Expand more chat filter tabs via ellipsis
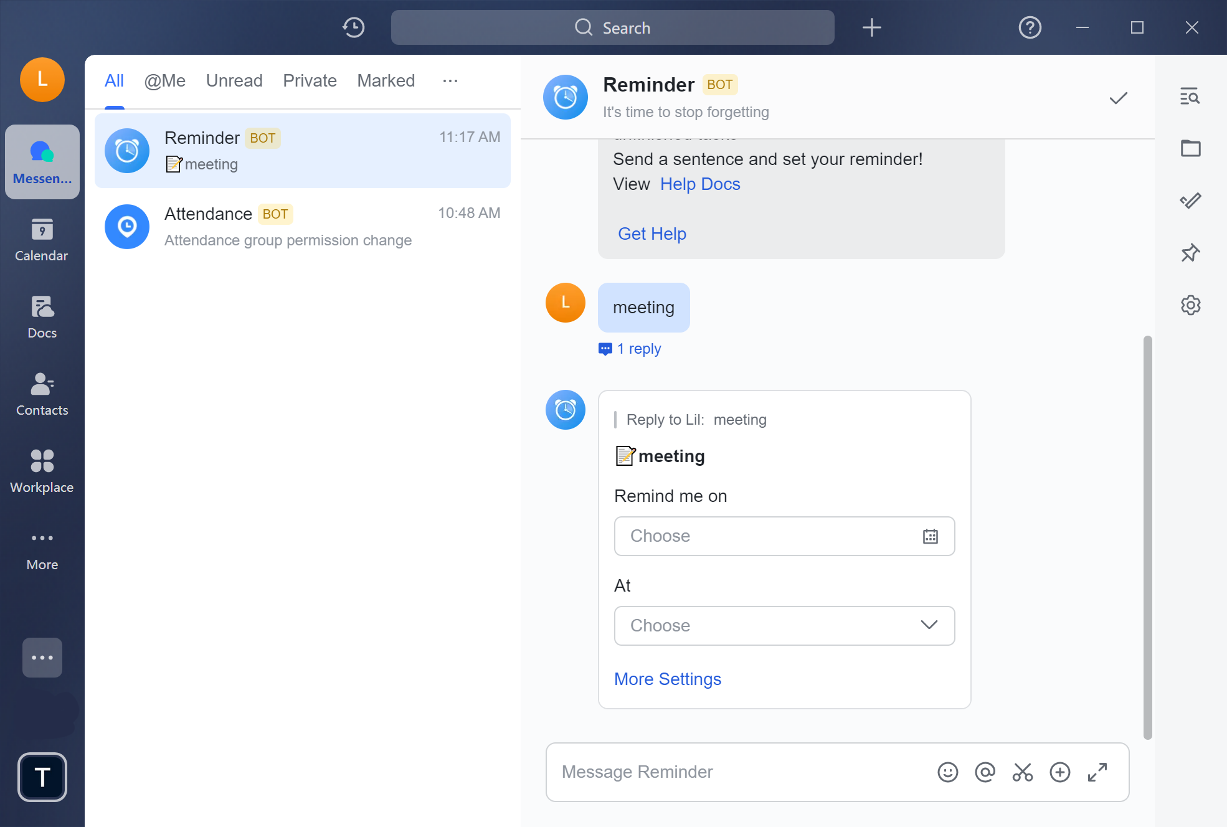Viewport: 1227px width, 827px height. click(x=450, y=80)
